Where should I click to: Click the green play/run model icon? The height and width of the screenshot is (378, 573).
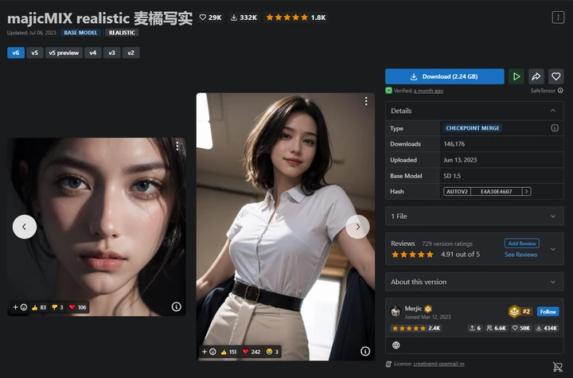[x=516, y=76]
